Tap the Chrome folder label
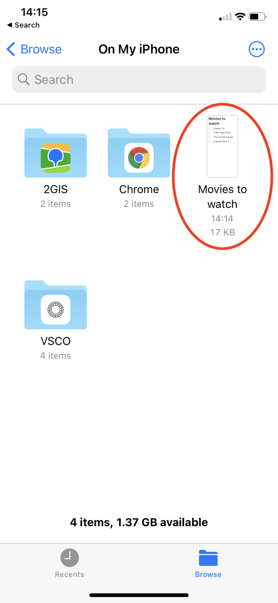This screenshot has height=603, width=278. (x=139, y=189)
